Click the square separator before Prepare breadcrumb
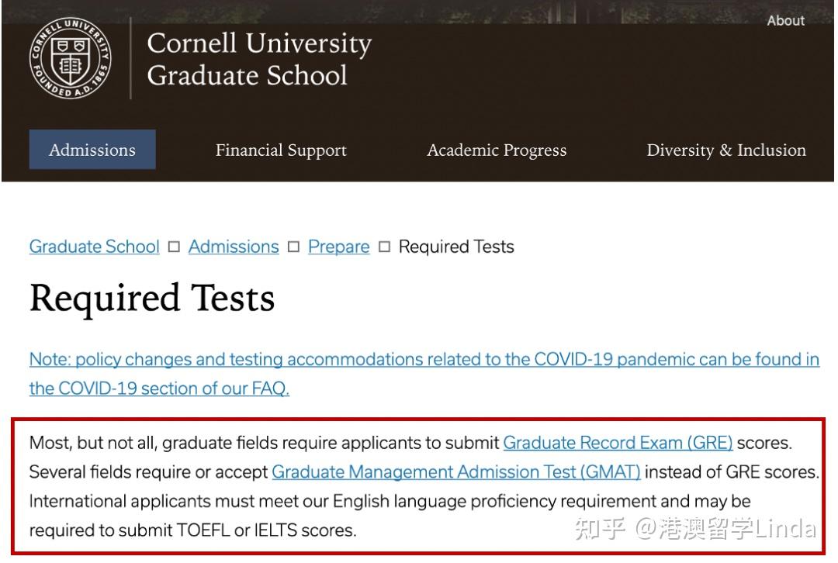This screenshot has width=838, height=563. click(293, 247)
